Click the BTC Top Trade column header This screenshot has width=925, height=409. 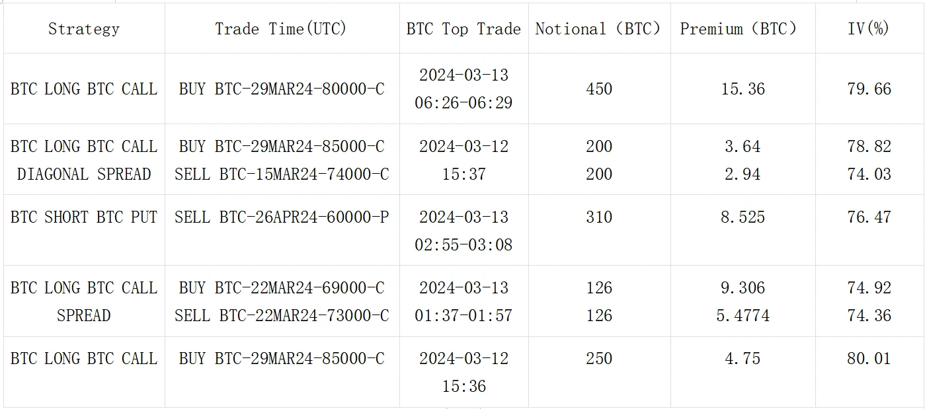(x=463, y=29)
